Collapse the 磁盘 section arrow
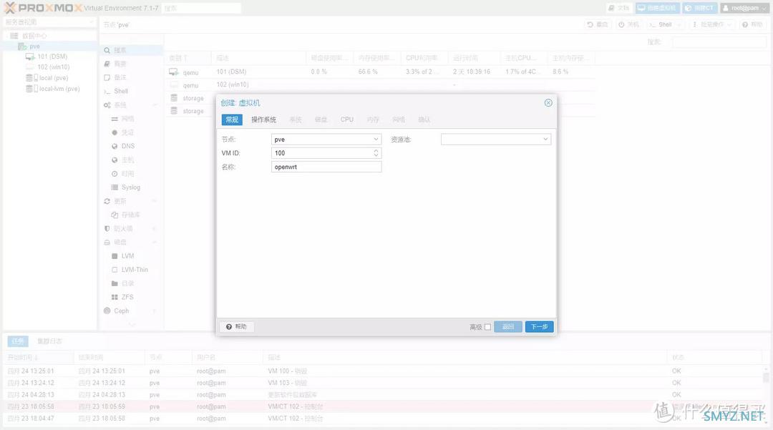The image size is (773, 430). [155, 243]
